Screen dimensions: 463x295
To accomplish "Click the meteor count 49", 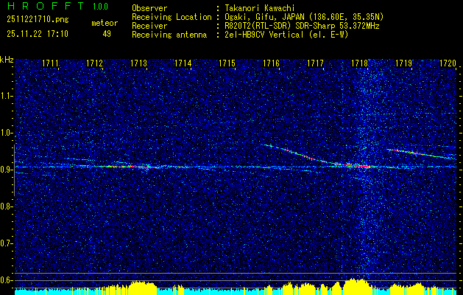I will (107, 34).
